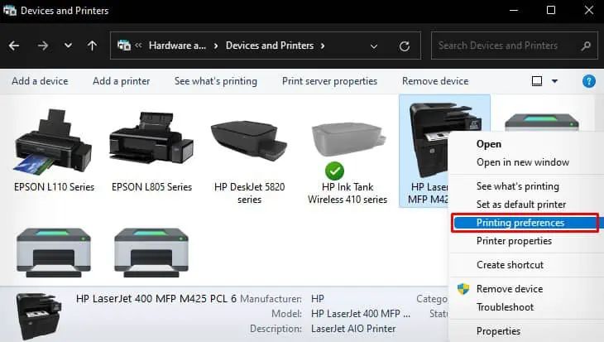Click Remove device in toolbar
This screenshot has width=604, height=342.
435,81
